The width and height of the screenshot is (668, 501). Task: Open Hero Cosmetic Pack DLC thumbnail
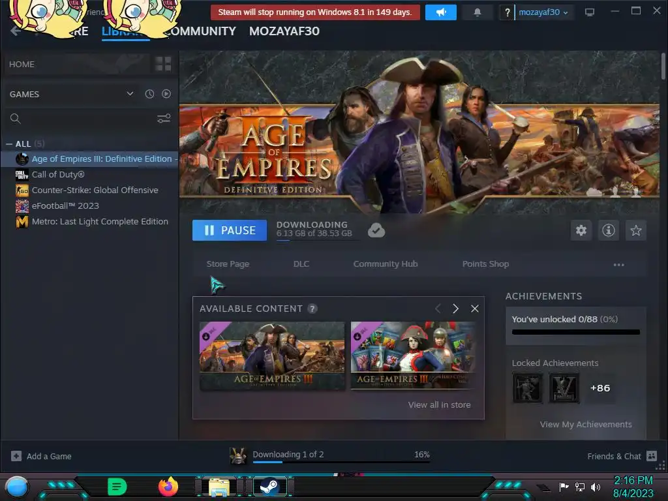coord(412,356)
